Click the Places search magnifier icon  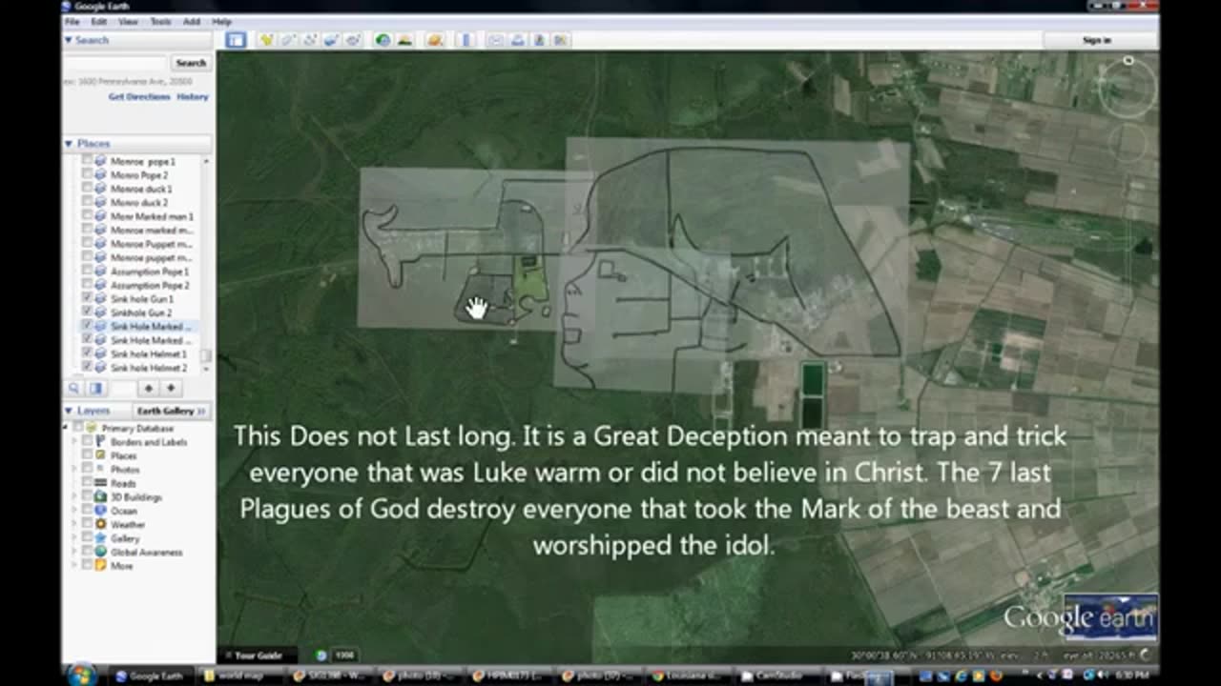(74, 388)
